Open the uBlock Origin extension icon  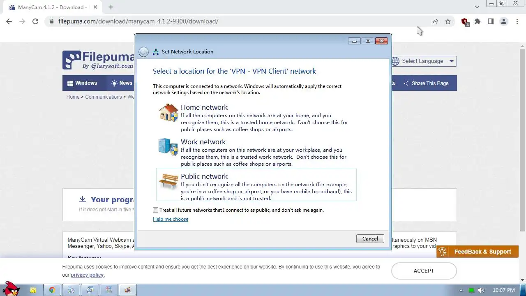[465, 22]
